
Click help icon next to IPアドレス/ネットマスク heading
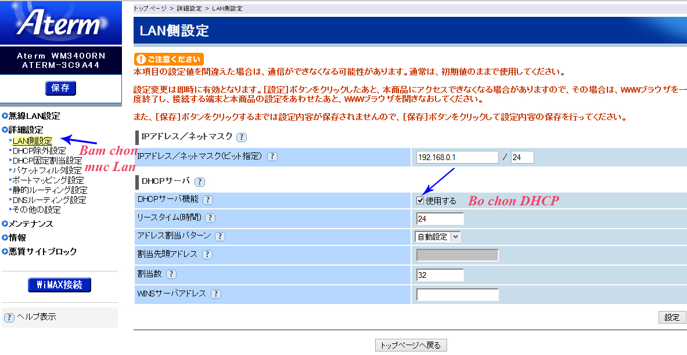tap(242, 137)
